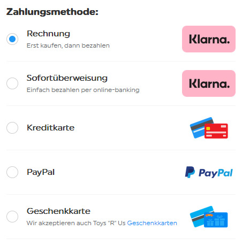Click the Sofortüberweisung label text
242x246 pixels.
coord(67,78)
